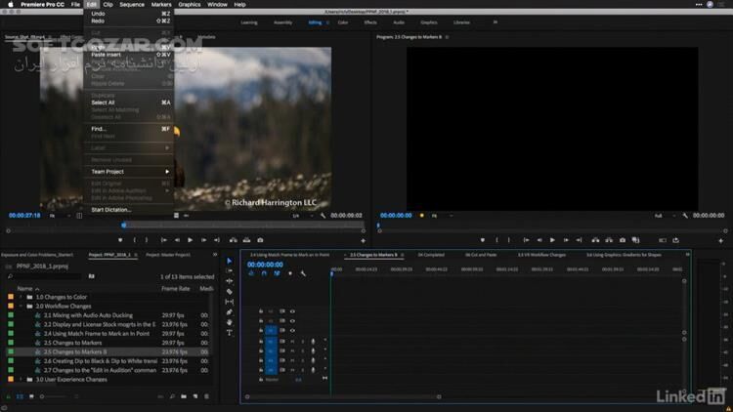
Task: Open Program monitor button editor plus
Action: [720, 240]
